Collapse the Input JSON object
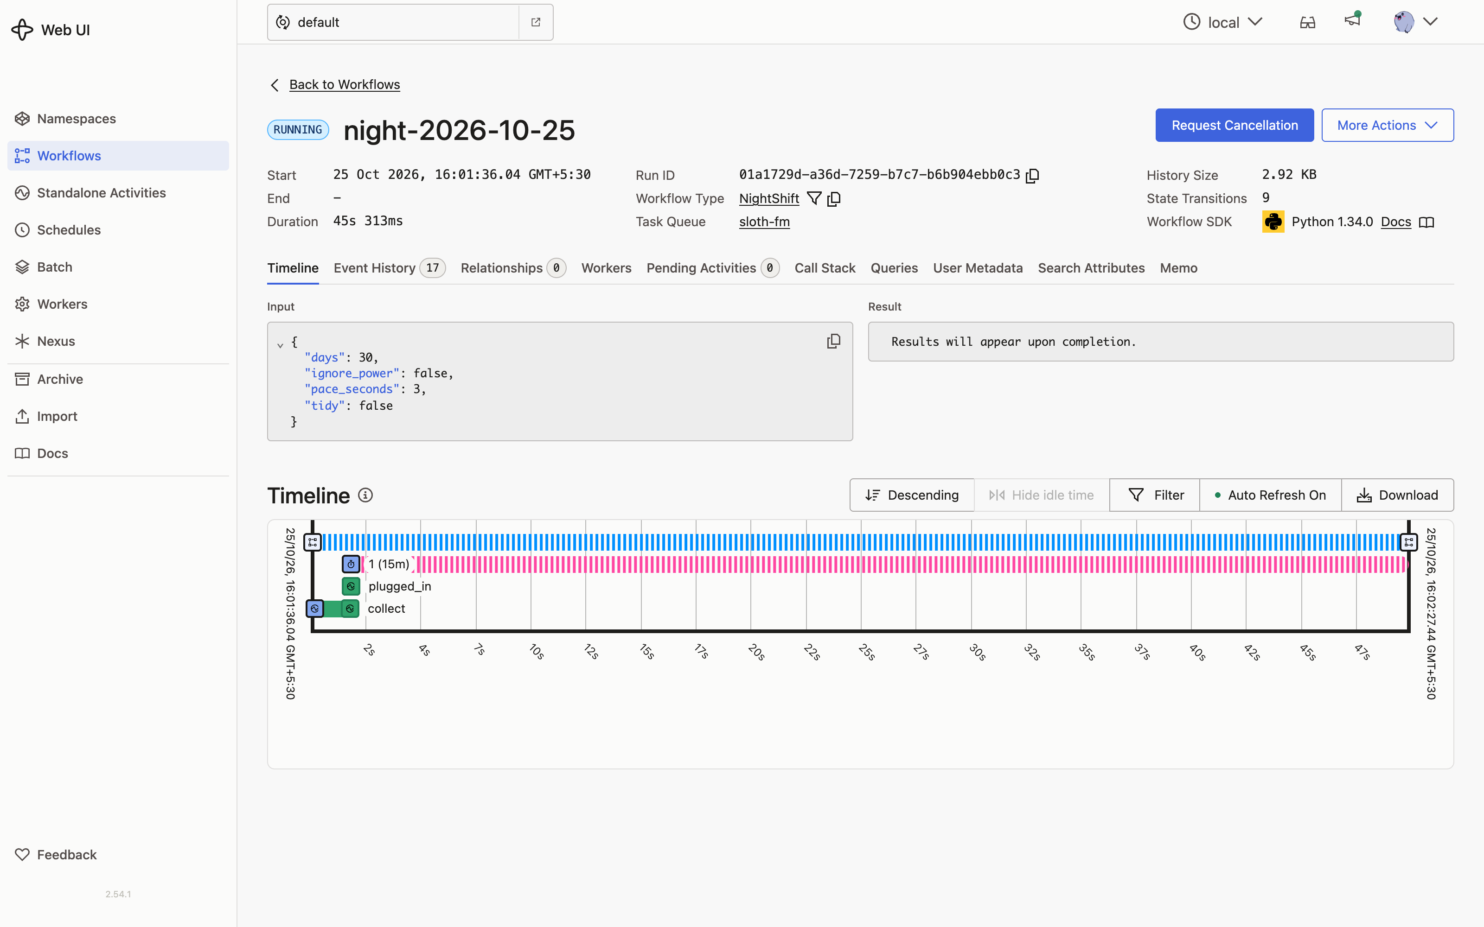 coord(280,345)
